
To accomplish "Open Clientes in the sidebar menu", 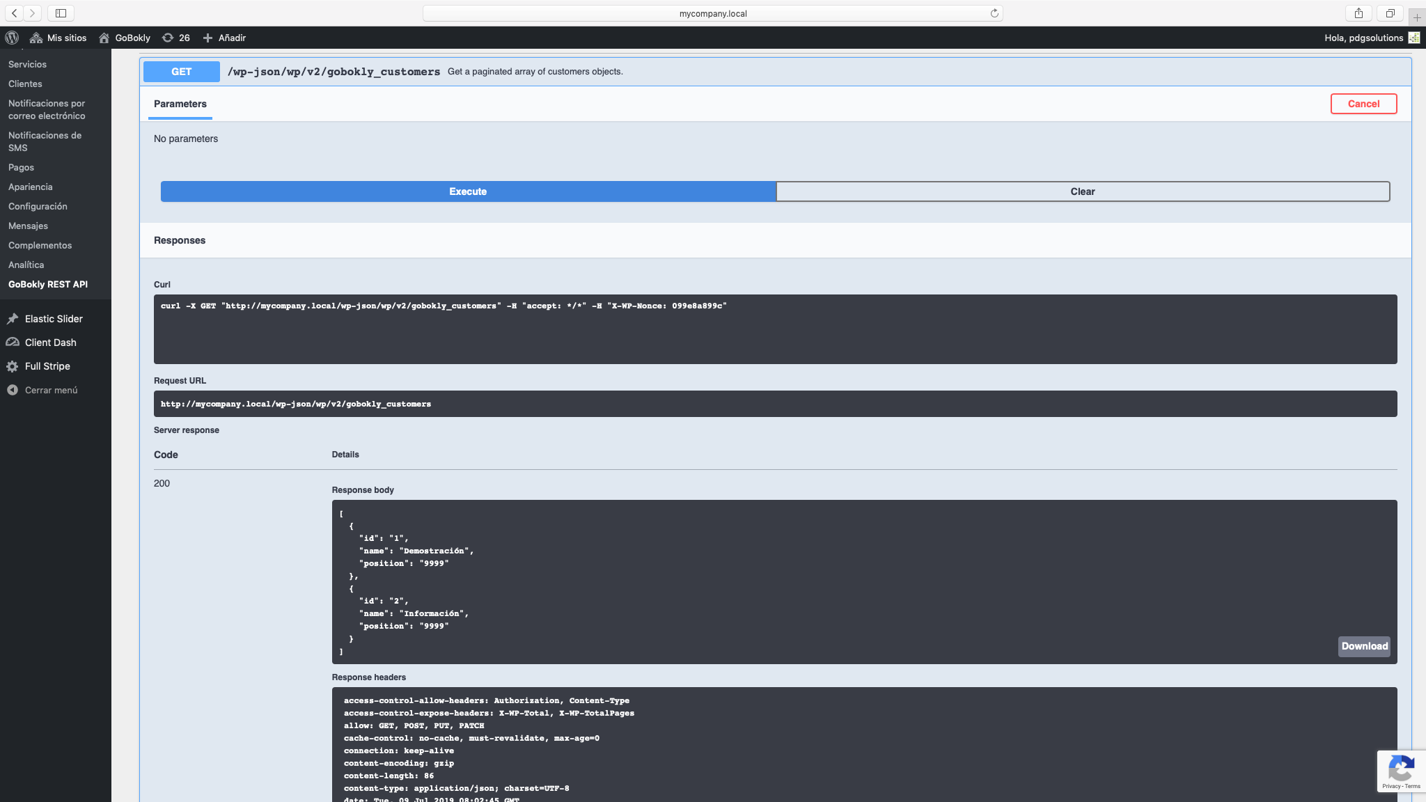I will [25, 84].
